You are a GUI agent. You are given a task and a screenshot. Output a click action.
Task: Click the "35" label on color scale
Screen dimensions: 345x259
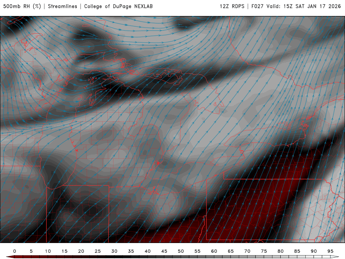tap(131, 251)
